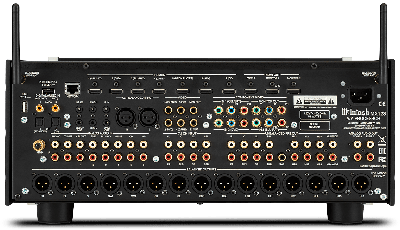Image resolution: width=400 pixels, height=230 pixels.
Task: Select the HDMI OUT Monitor 2 port
Action: tap(294, 91)
